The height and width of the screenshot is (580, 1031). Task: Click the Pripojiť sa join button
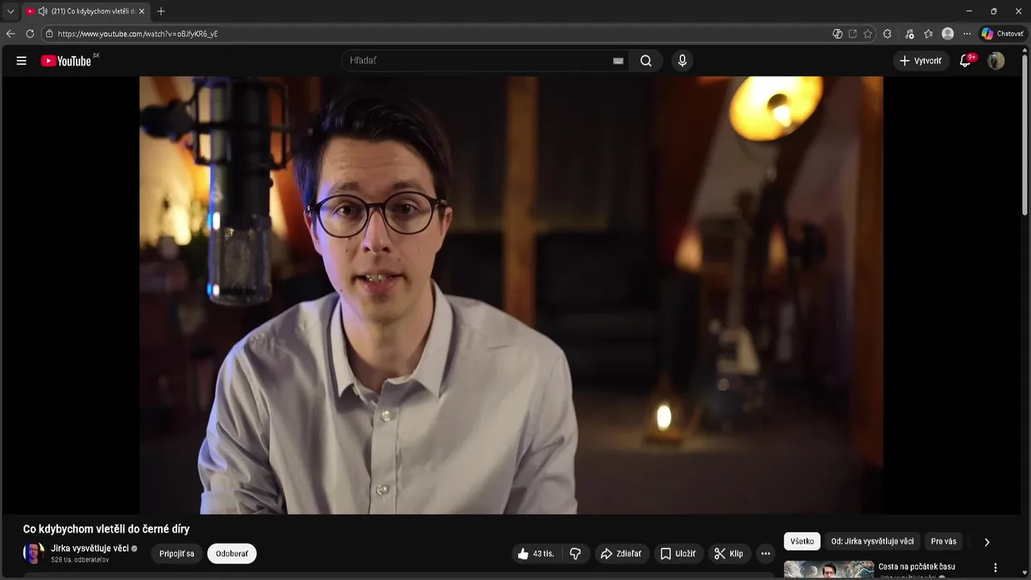[x=176, y=553]
